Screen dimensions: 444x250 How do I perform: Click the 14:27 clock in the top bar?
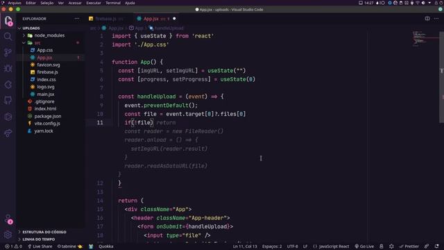click(x=369, y=3)
